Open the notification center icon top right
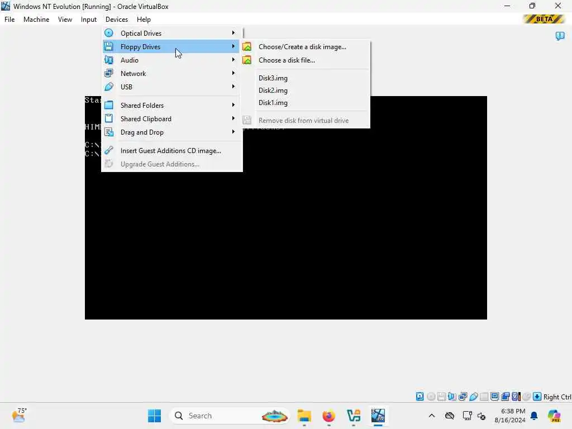Screen dimensions: 572x429 (560, 36)
